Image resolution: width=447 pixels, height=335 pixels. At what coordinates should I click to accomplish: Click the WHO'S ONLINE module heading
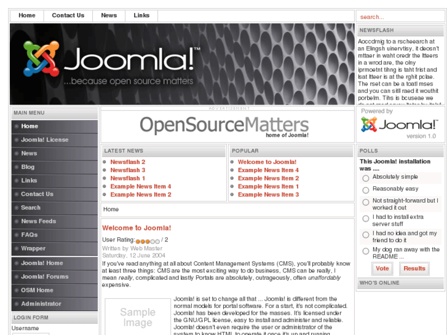click(400, 283)
